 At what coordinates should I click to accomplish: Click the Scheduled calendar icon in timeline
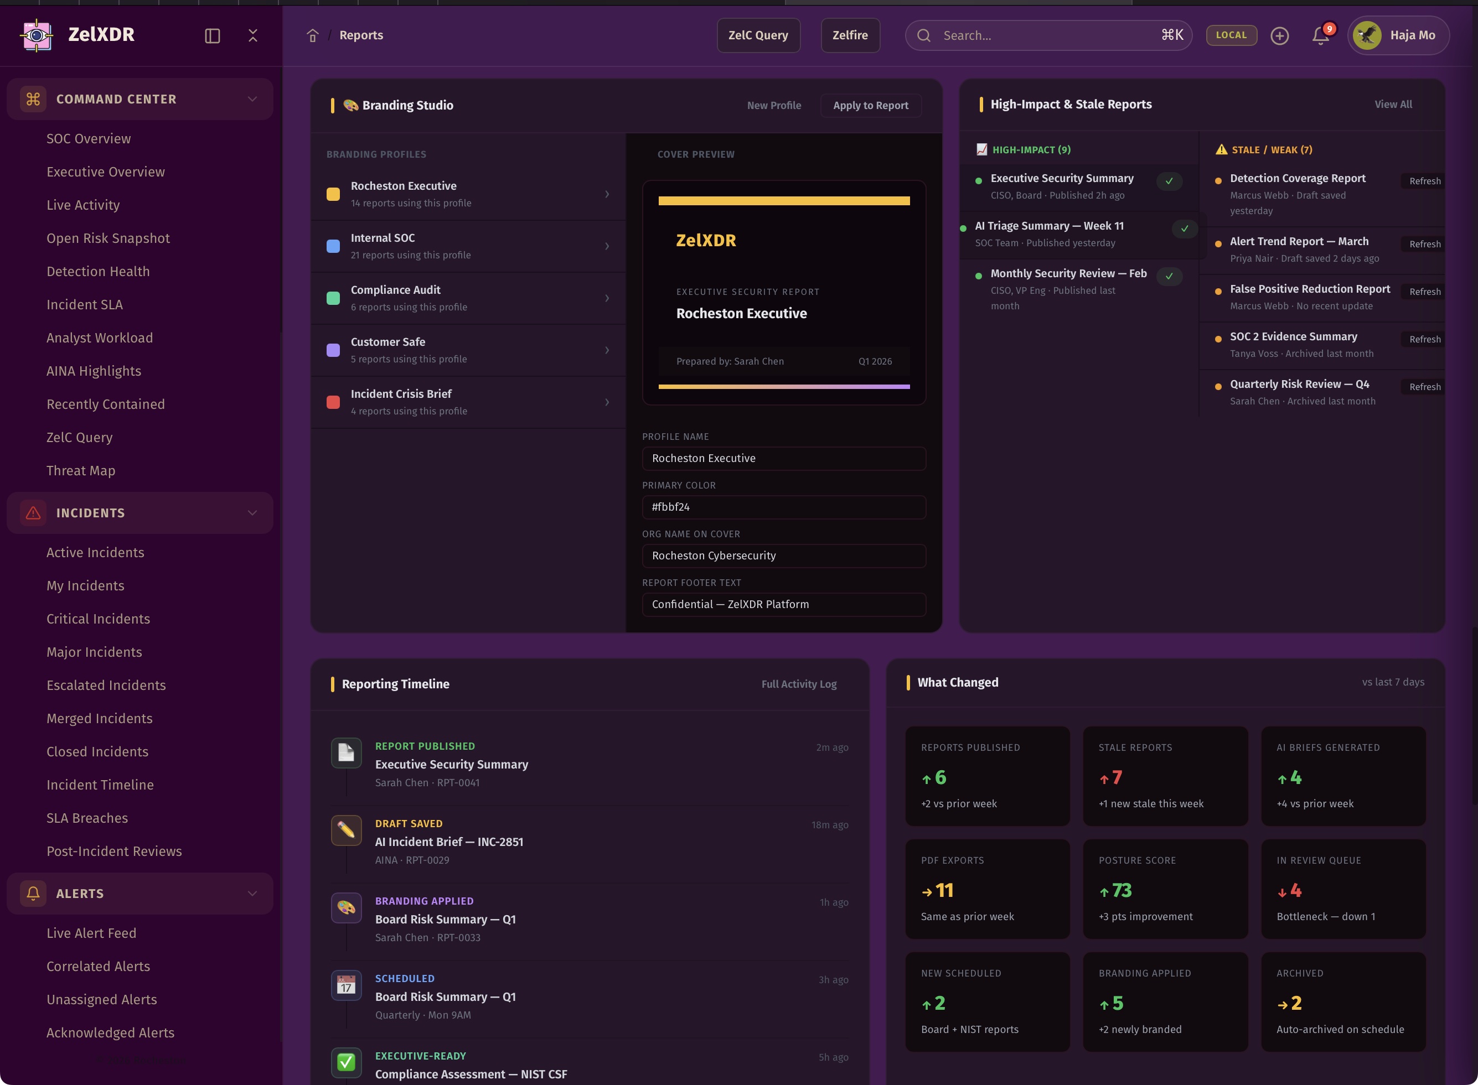coord(347,985)
